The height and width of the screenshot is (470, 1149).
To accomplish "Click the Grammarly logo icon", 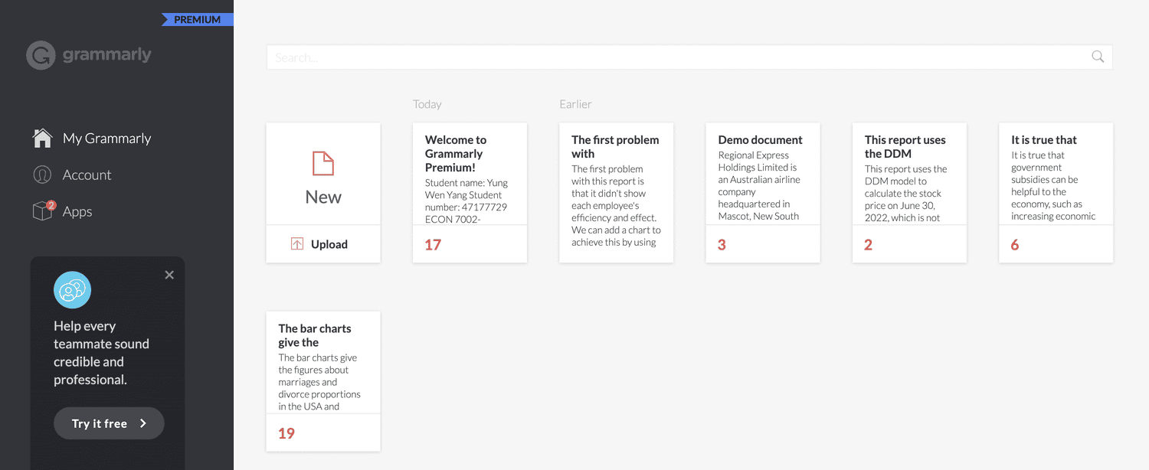I will pos(41,55).
